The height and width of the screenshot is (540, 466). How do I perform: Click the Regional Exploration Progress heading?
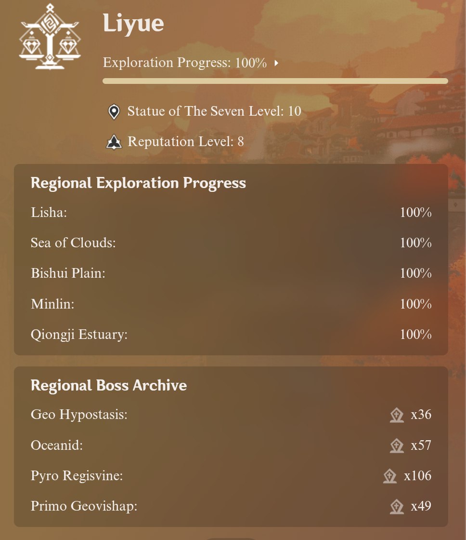pyautogui.click(x=138, y=183)
